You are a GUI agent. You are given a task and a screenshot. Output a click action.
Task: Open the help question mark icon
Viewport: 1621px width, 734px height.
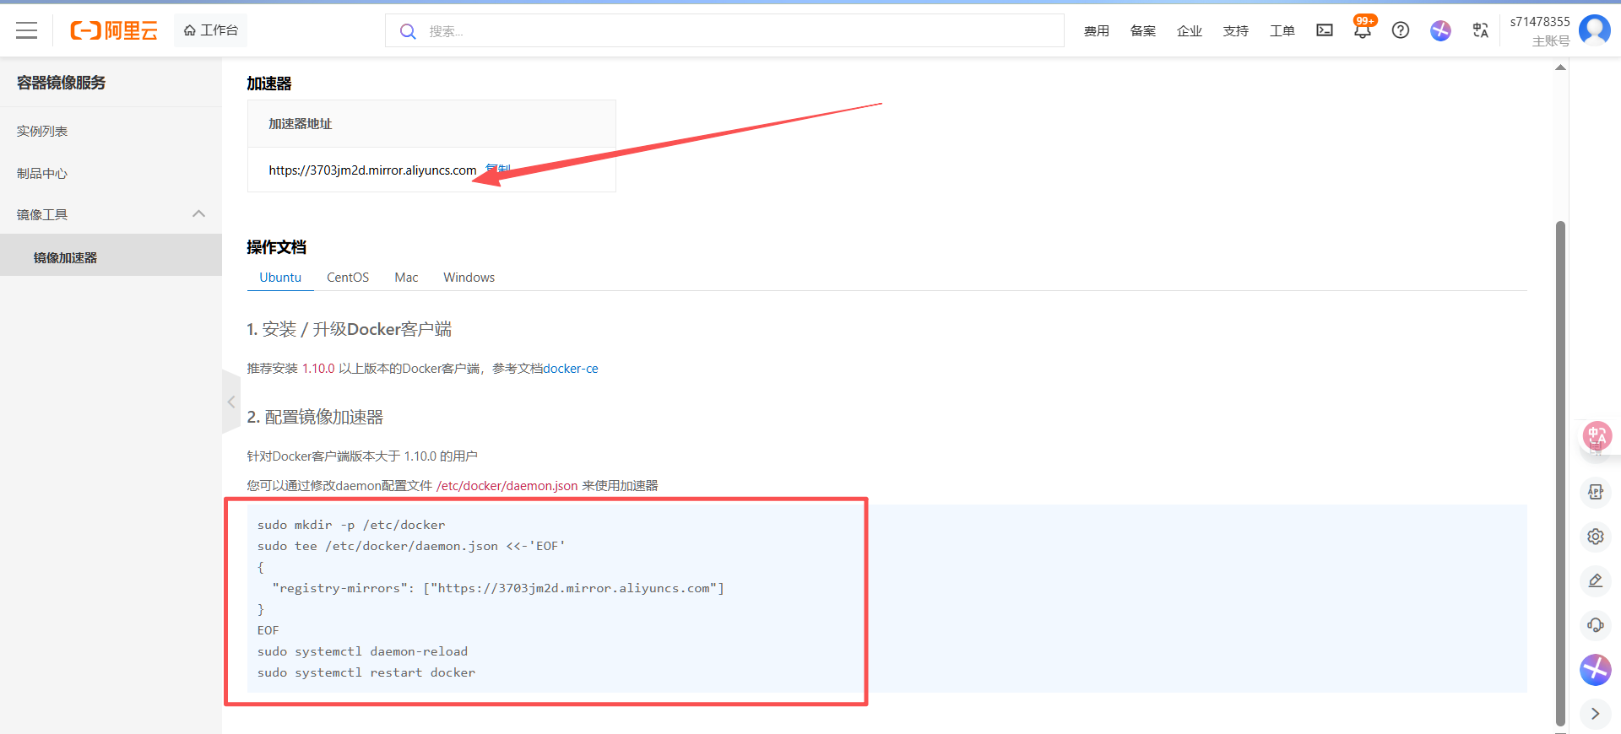(x=1401, y=30)
